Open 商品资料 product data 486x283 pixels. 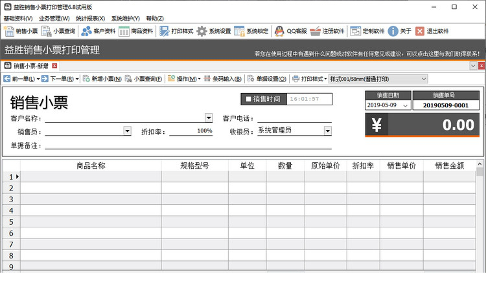point(136,31)
